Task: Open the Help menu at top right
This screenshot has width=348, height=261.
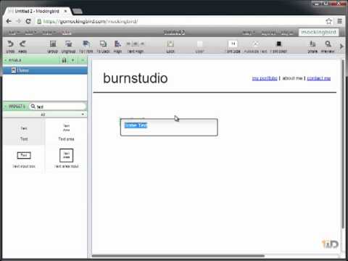Action: 249,33
